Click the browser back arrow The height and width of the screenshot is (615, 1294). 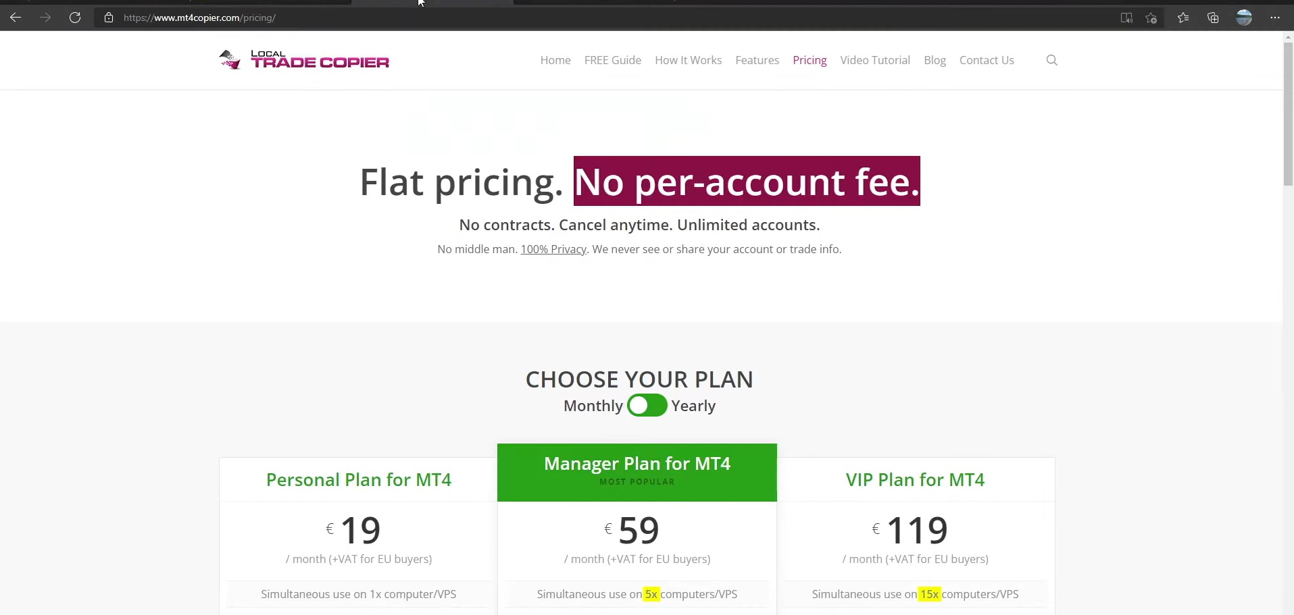click(x=16, y=18)
